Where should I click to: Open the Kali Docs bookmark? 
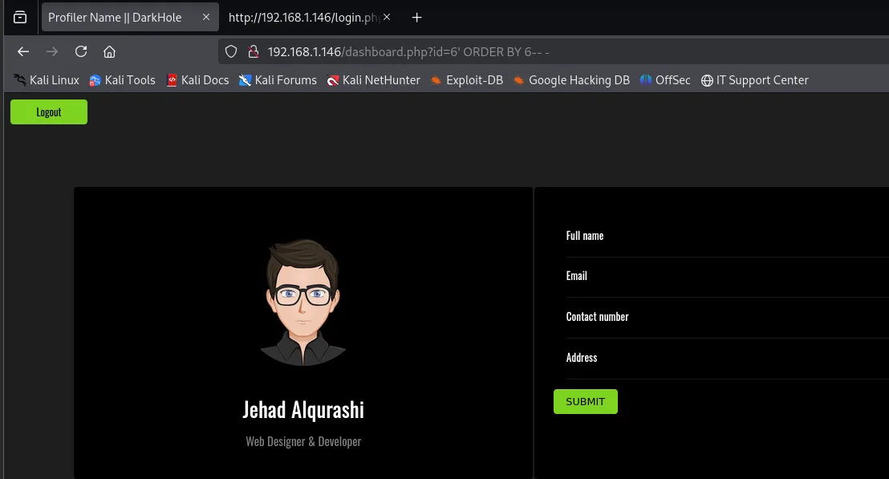(198, 80)
